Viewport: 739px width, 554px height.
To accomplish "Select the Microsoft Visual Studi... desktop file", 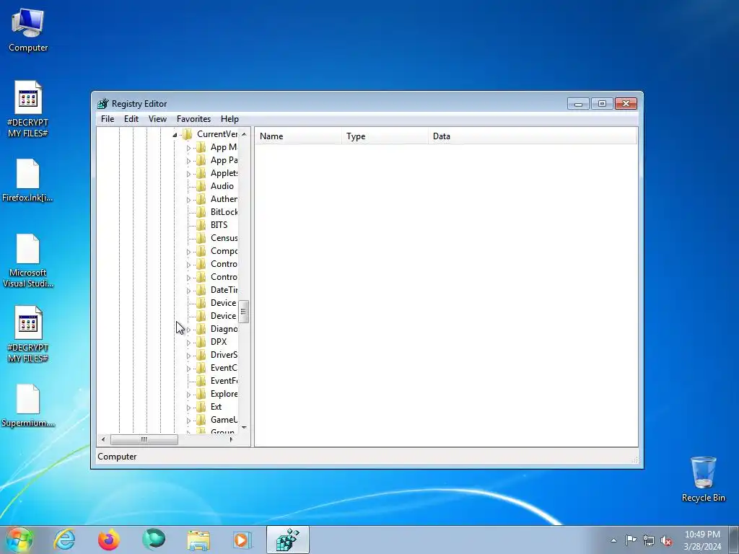I will pos(28,260).
